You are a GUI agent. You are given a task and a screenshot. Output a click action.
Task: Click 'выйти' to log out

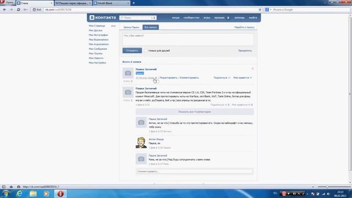[x=253, y=18]
